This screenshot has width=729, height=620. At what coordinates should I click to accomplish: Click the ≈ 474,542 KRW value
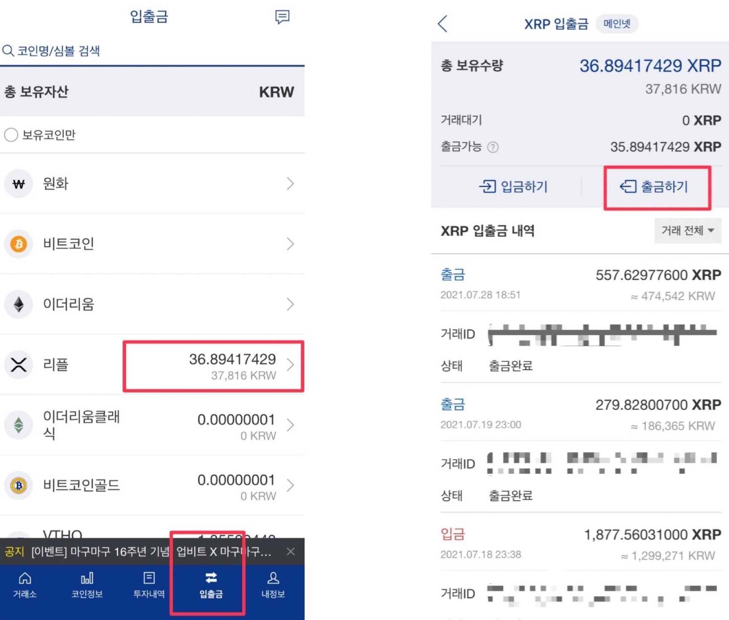pyautogui.click(x=673, y=296)
